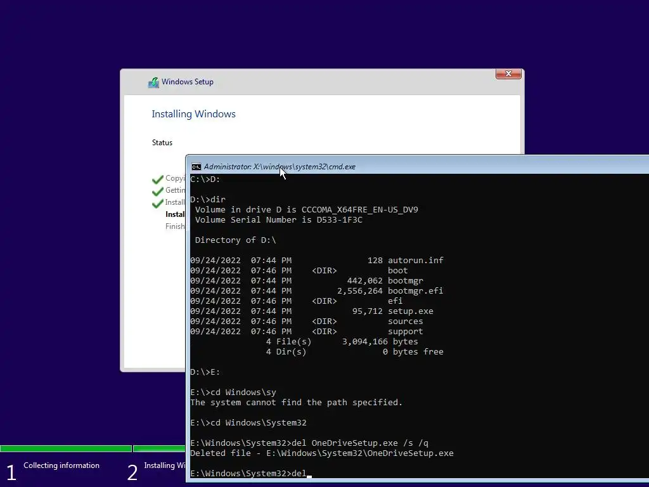Click the Windows Setup title bar icon
Image resolution: width=649 pixels, height=487 pixels.
pyautogui.click(x=153, y=82)
